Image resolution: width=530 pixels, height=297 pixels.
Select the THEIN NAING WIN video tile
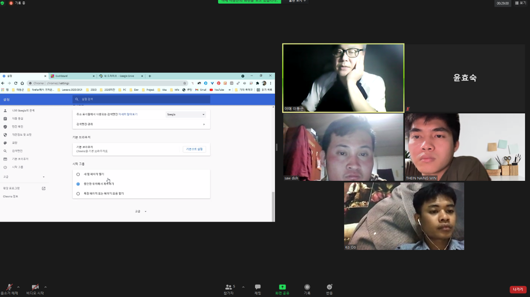[465, 147]
